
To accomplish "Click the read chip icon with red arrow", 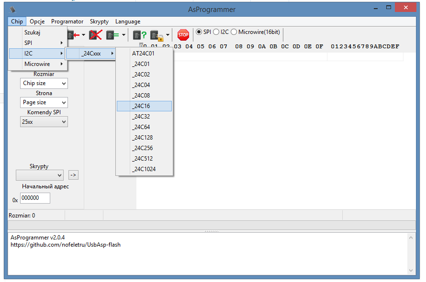I will 74,35.
